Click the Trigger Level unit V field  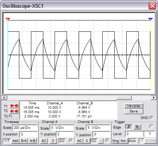coord(150,134)
